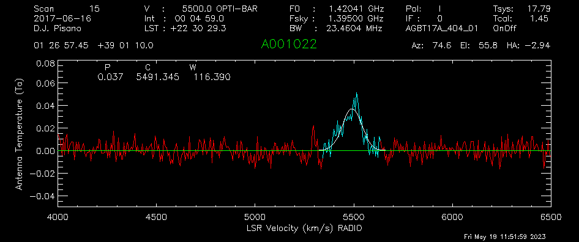This screenshot has height=242, width=579.
Task: Click the LSR Velocity (km/s) RADIO axis label
Action: coord(304,229)
